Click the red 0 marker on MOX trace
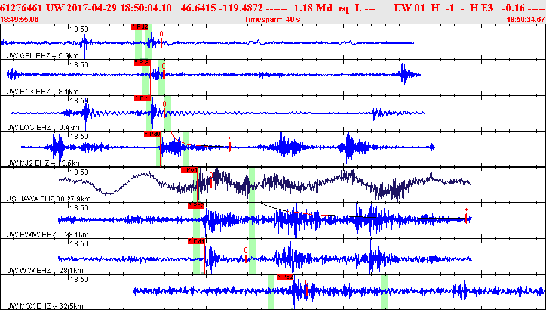 pos(306,287)
